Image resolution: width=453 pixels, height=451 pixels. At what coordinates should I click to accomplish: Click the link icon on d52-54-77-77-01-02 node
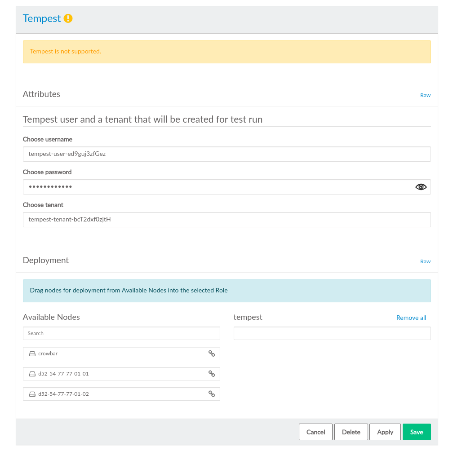pyautogui.click(x=212, y=394)
